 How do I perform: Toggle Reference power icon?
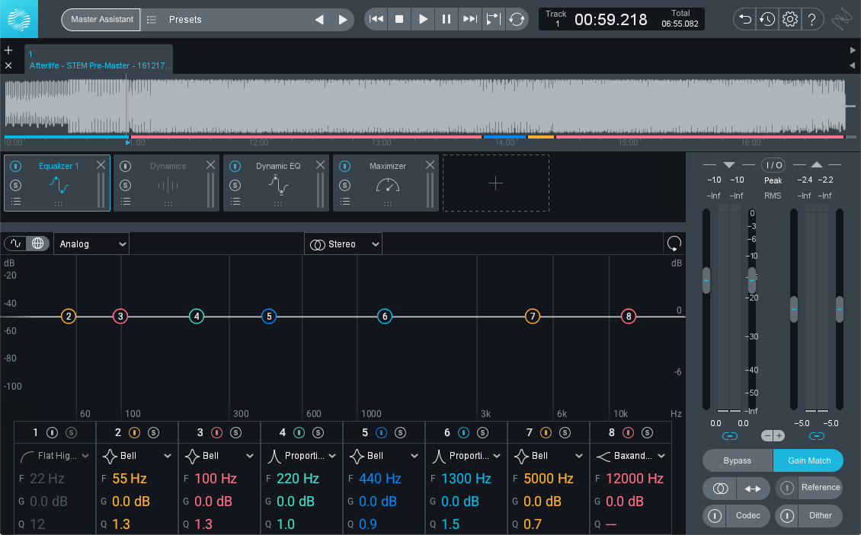pyautogui.click(x=787, y=487)
